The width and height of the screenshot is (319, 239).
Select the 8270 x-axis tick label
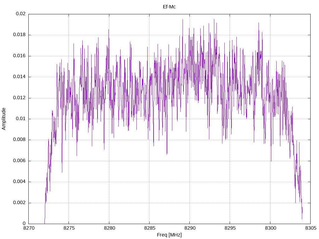pos(29,228)
